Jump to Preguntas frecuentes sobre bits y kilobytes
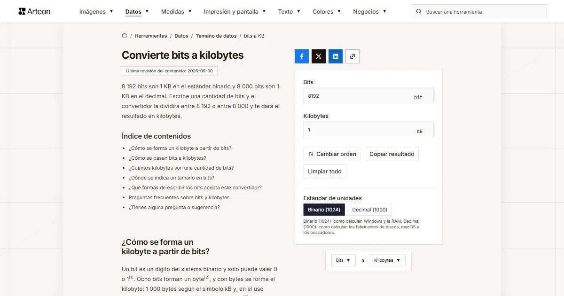The width and height of the screenshot is (564, 296). point(179,197)
